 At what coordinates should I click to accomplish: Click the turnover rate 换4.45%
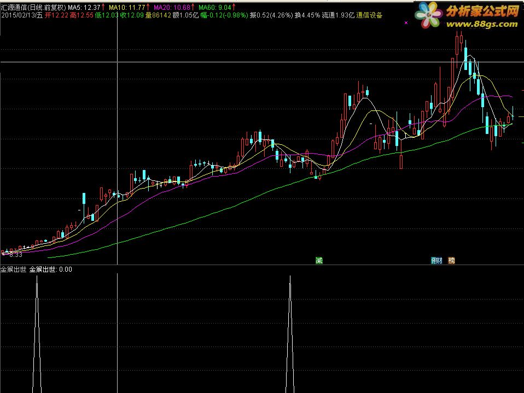tap(307, 15)
